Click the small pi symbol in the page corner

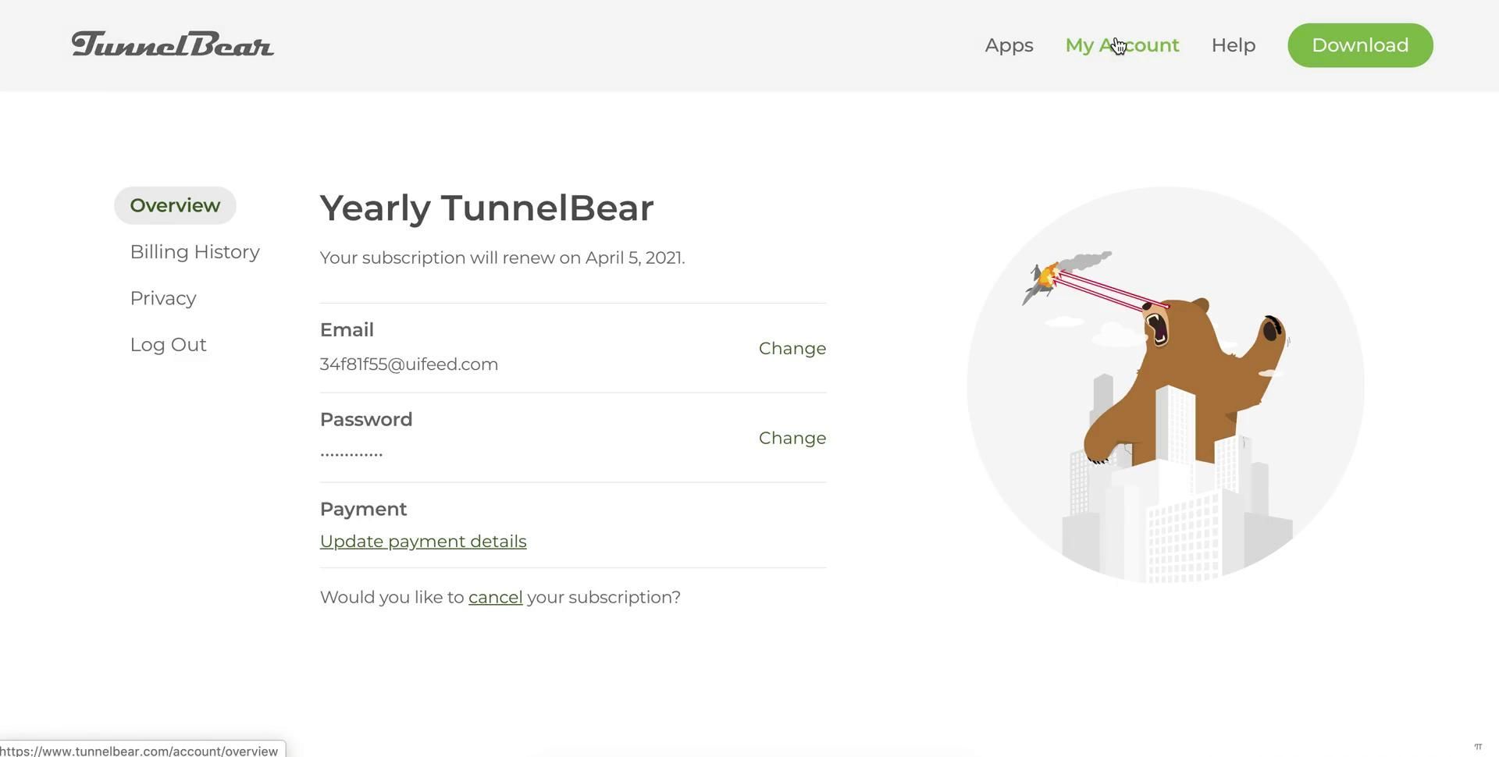coord(1478,747)
